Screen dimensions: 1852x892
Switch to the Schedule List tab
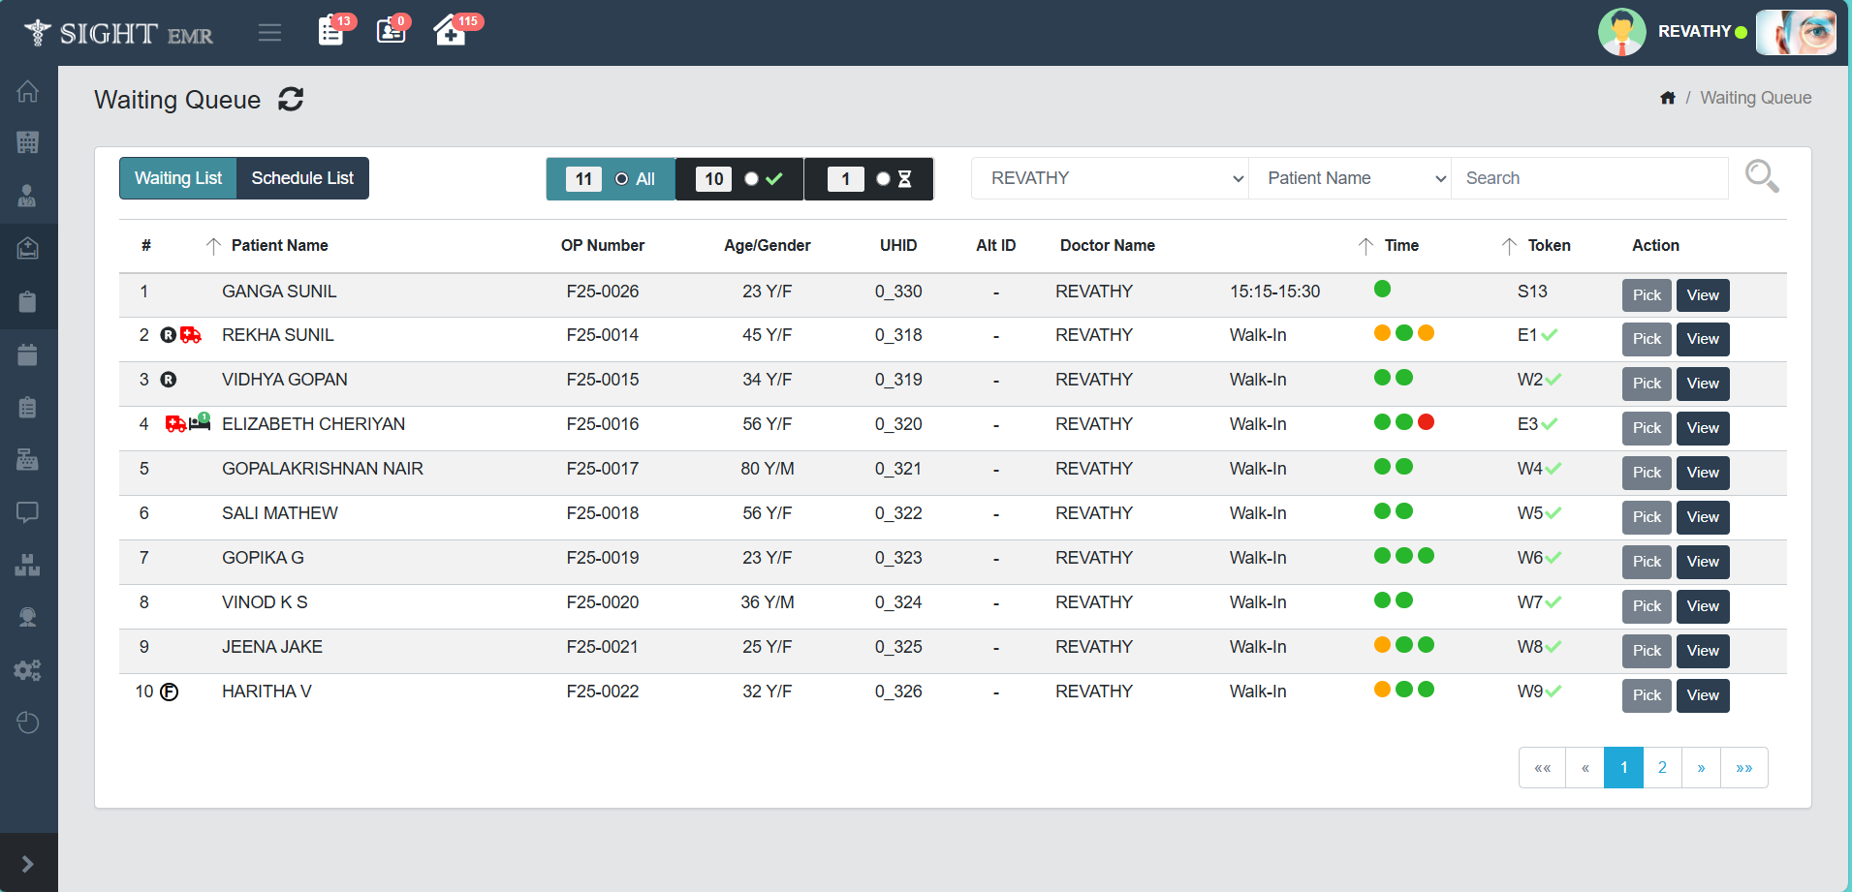[302, 178]
